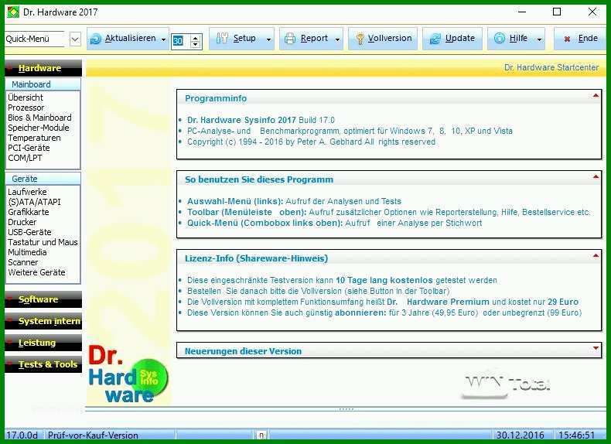Screen dimensions: 611x444
Task: Click the Dr. Hardware title bar icon
Action: pos(13,12)
